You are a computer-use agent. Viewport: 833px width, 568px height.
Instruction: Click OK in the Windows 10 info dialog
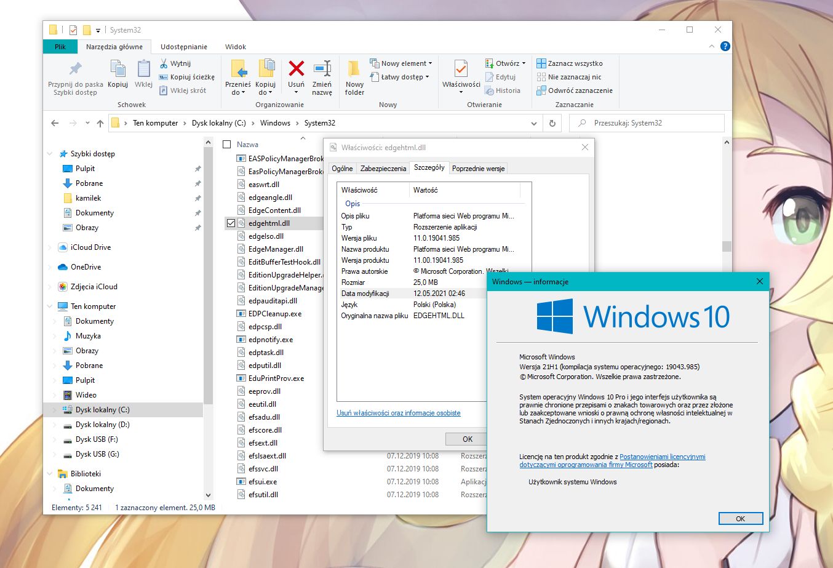(740, 518)
